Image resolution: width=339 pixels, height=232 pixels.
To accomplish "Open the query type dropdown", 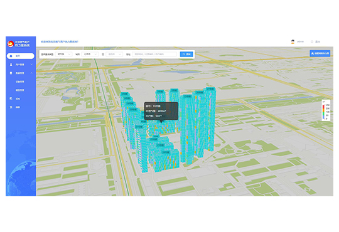I will pos(63,54).
